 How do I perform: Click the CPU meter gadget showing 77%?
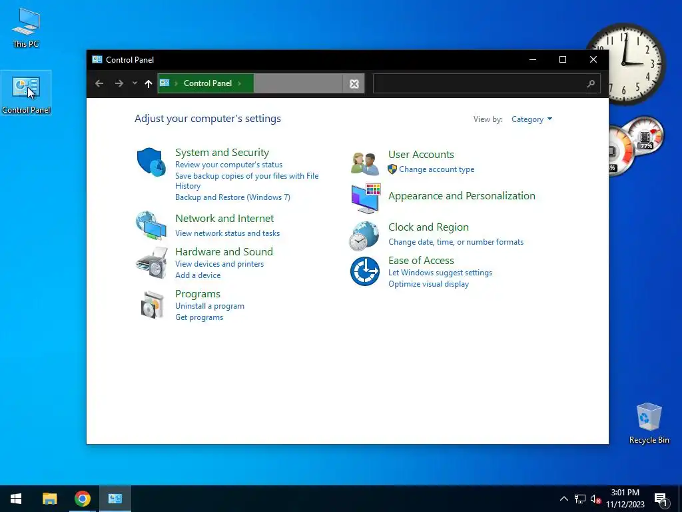coord(645,135)
